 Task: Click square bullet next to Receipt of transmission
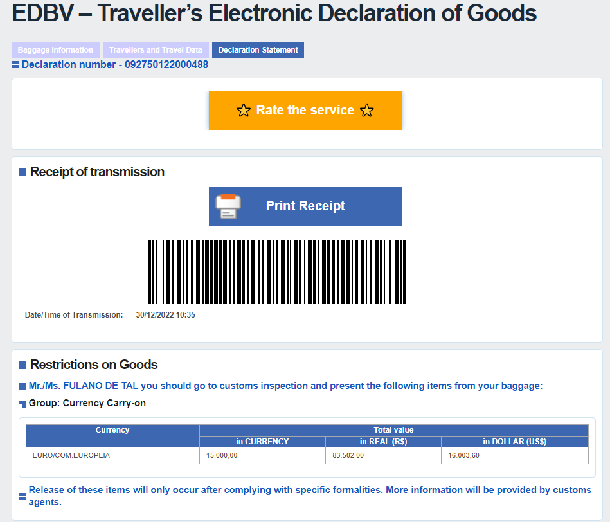point(22,172)
